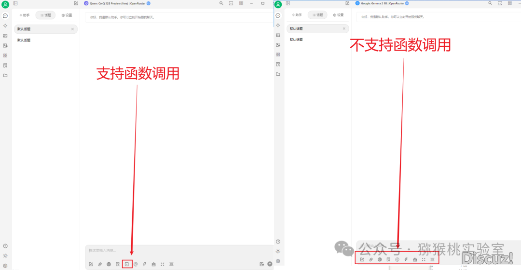Viewport: 521px width, 270px height.
Task: Toggle theme sun icon in left window sidebar
Action: [x=5, y=256]
